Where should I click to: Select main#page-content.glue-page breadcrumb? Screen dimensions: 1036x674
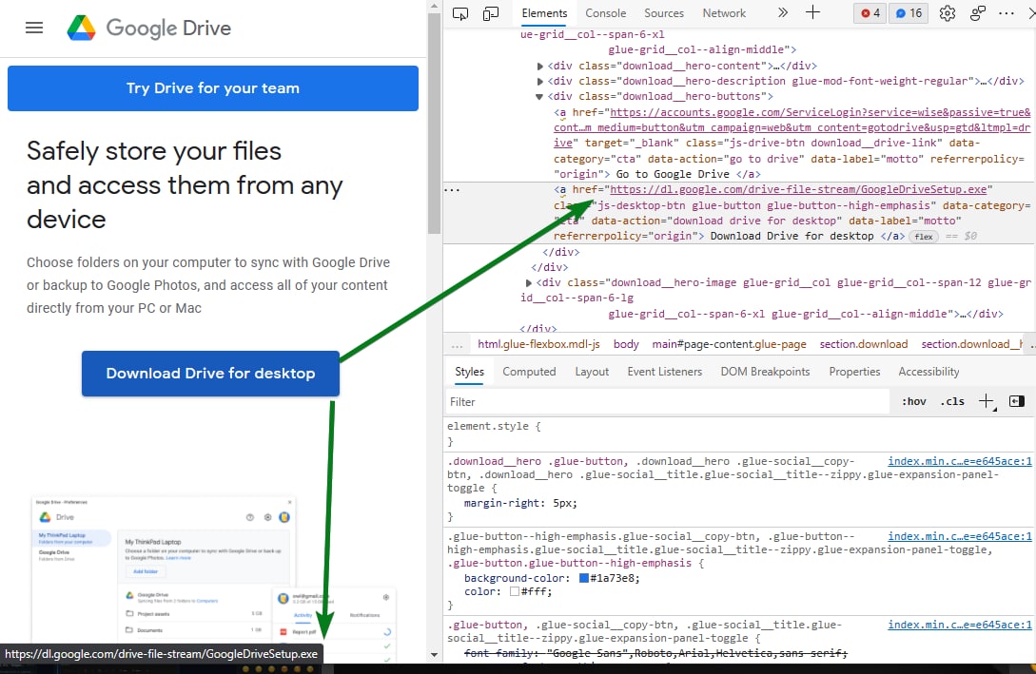(729, 344)
